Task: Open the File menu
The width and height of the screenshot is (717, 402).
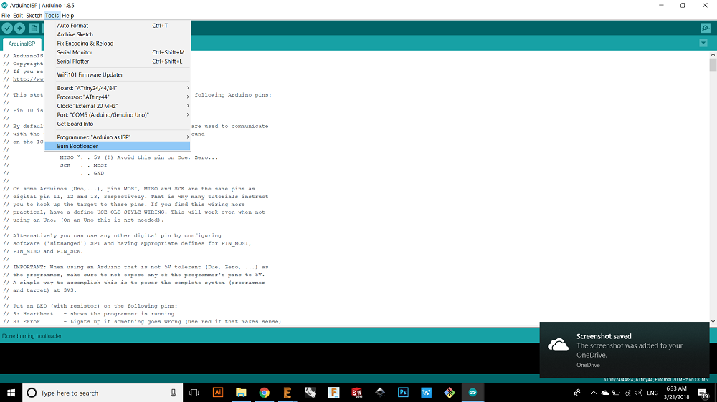Action: pyautogui.click(x=6, y=16)
